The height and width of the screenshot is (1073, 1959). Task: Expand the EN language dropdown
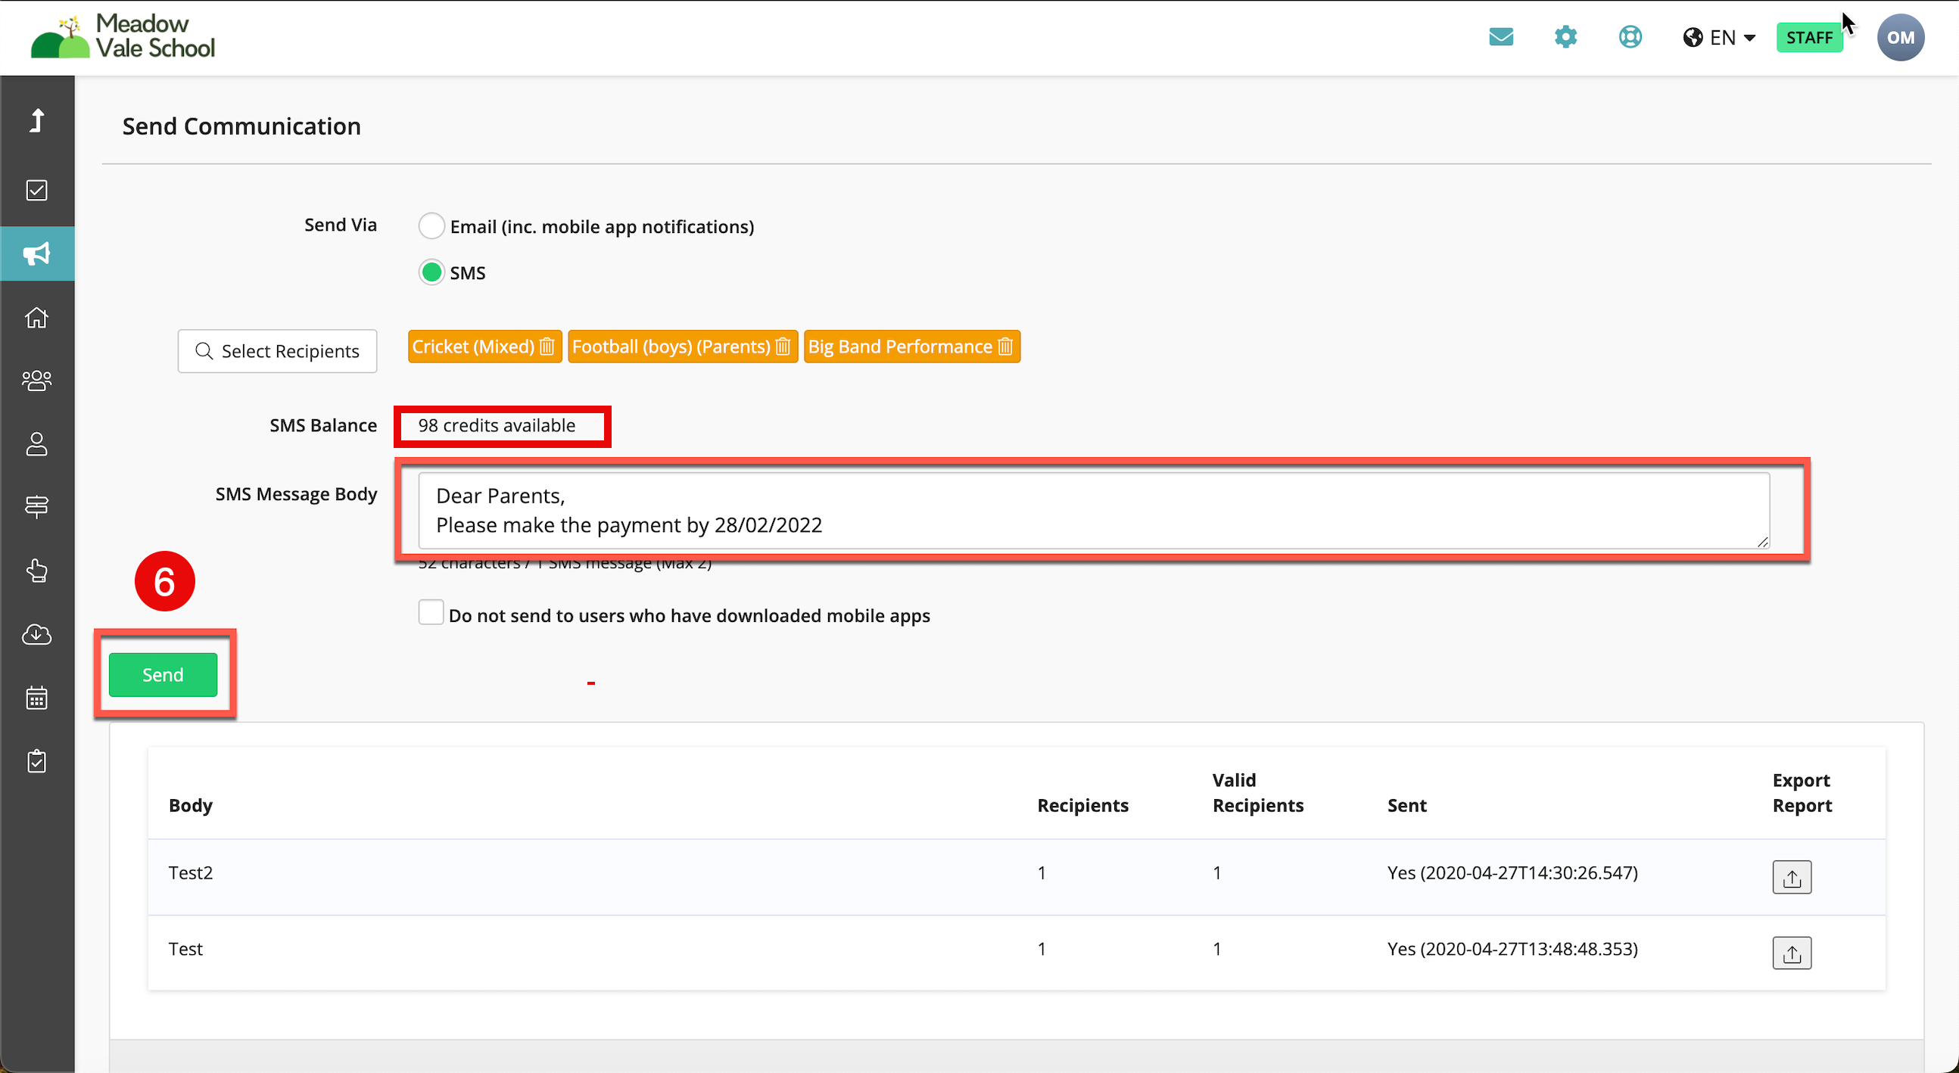(1719, 37)
